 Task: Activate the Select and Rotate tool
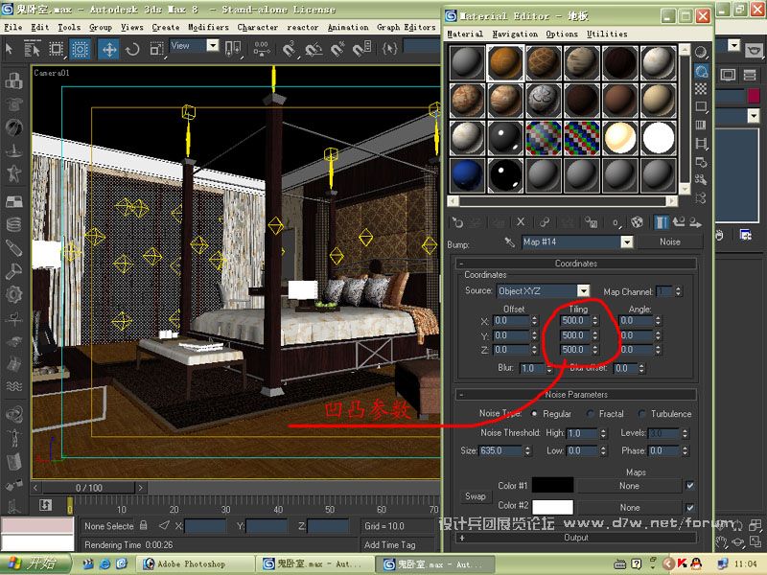(x=132, y=49)
